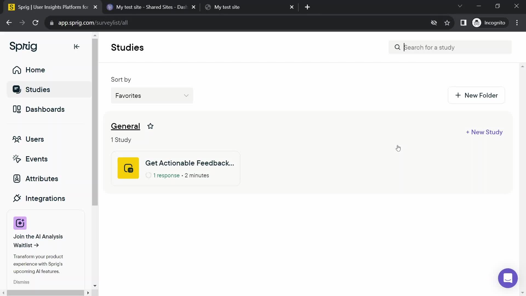This screenshot has height=296, width=526.
Task: Open the chat support widget
Action: [508, 278]
